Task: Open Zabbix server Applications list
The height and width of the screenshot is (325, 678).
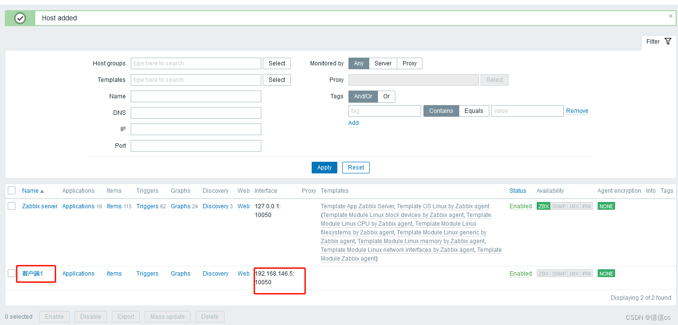Action: coord(78,206)
